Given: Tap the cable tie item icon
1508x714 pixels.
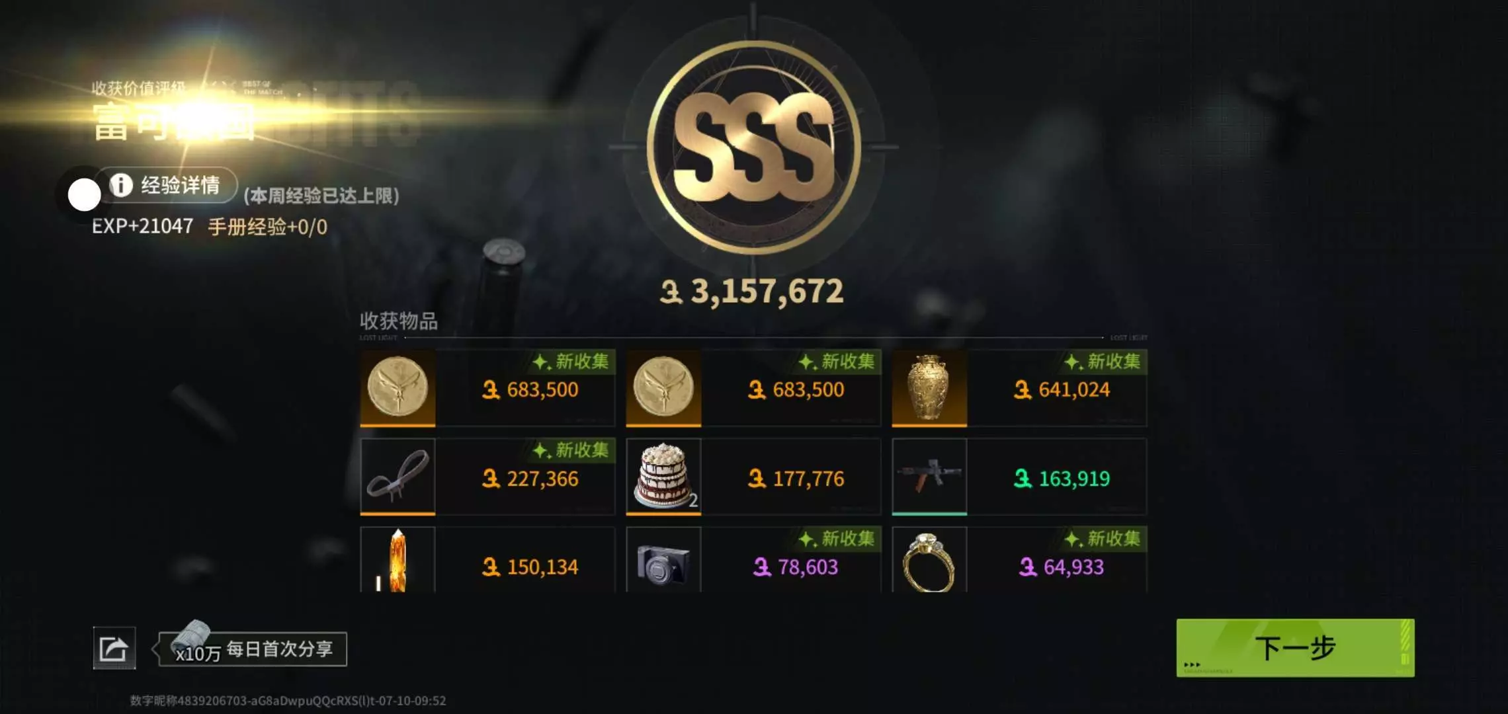Looking at the screenshot, I should tap(398, 477).
